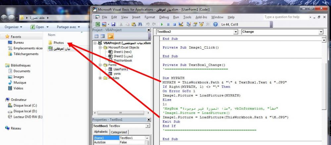Save the workbook with the floppy icon
The height and width of the screenshot is (145, 331).
pyautogui.click(x=113, y=24)
